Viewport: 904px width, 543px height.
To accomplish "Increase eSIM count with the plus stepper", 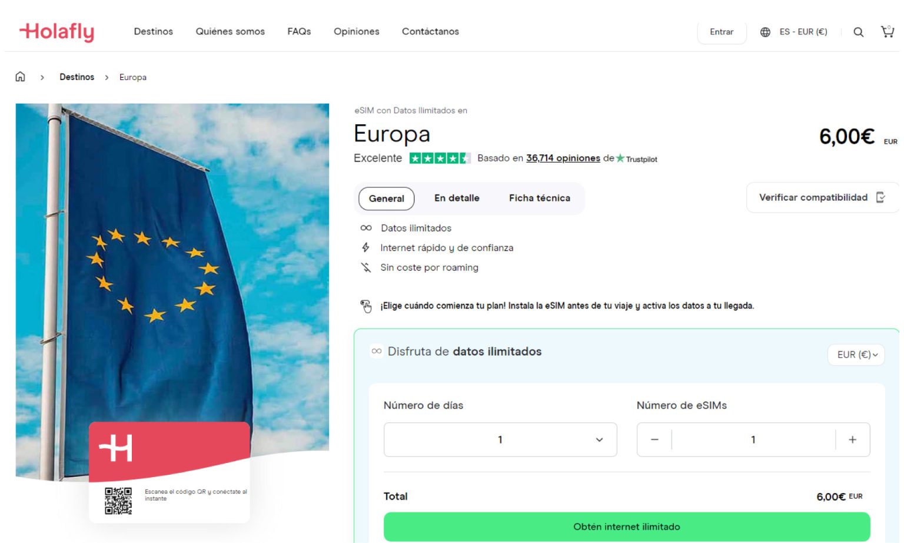I will [852, 439].
